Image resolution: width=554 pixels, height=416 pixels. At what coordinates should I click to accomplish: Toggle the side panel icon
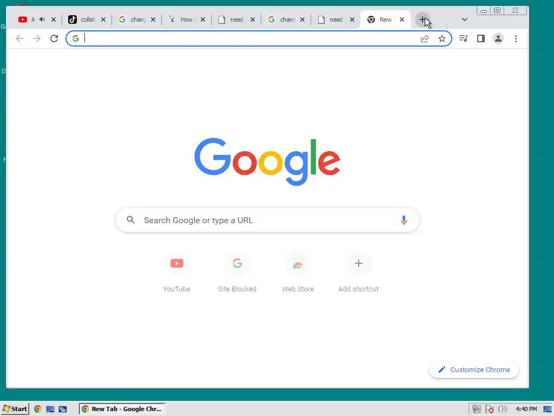click(x=481, y=38)
